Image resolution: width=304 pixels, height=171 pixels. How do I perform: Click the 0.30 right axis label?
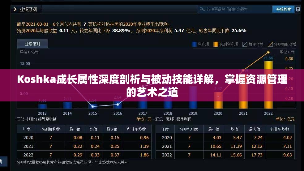tap(289, 58)
